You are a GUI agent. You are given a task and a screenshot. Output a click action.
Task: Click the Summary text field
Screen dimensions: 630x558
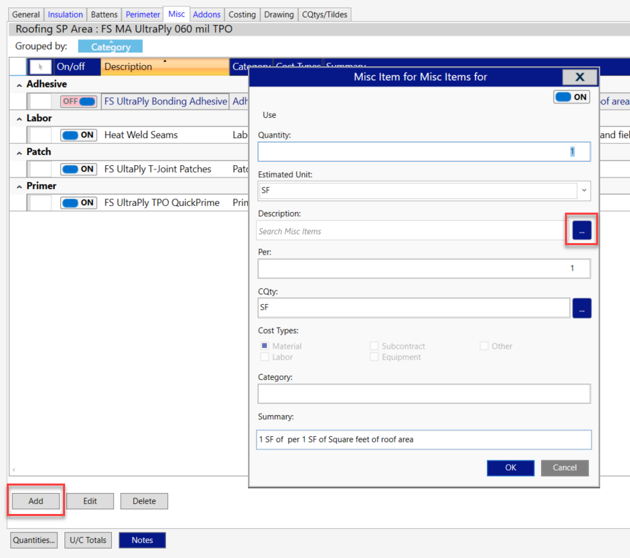424,439
